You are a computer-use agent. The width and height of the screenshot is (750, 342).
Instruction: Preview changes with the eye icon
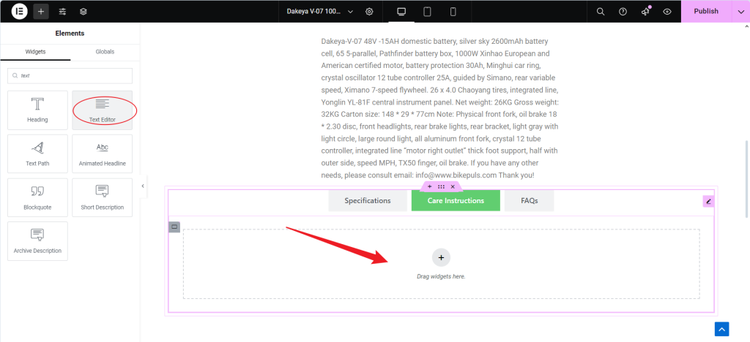(667, 12)
